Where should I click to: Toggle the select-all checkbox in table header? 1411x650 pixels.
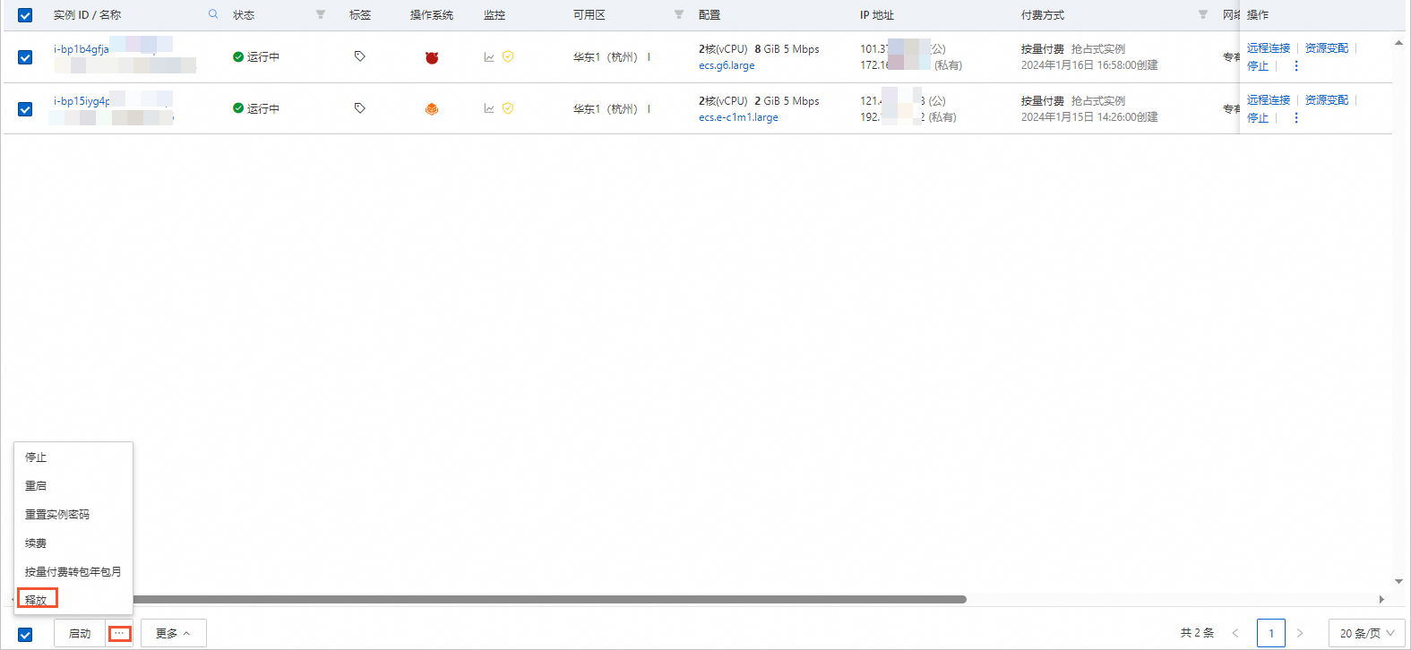(x=25, y=15)
